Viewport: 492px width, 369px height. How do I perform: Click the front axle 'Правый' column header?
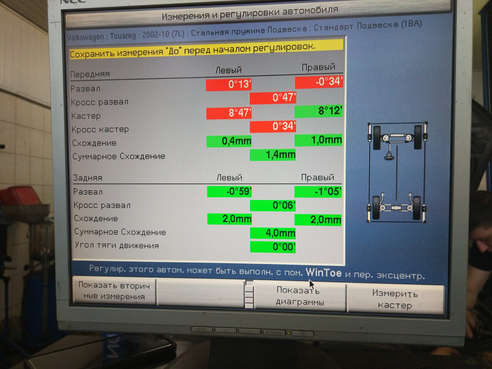coord(319,67)
